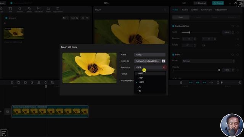Select 4K in the resolution list
This screenshot has height=137, width=244.
pos(150,91)
